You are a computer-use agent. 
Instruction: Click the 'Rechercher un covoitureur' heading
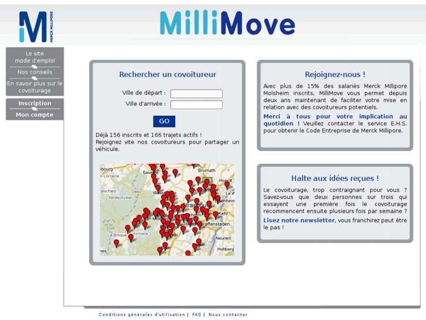tap(168, 75)
